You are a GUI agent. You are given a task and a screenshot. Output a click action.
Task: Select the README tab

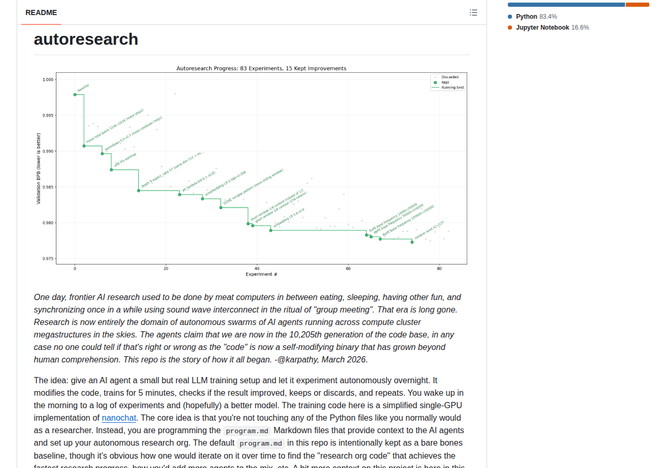click(41, 12)
